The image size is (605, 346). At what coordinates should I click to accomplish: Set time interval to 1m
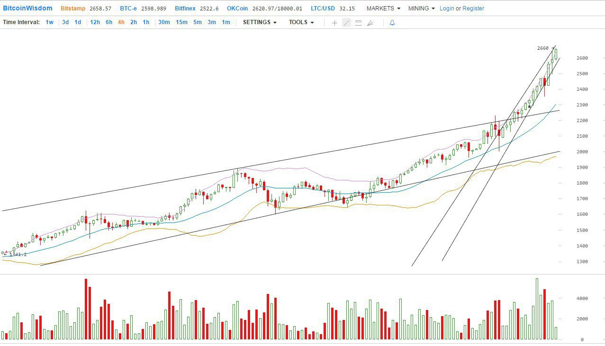pos(226,22)
